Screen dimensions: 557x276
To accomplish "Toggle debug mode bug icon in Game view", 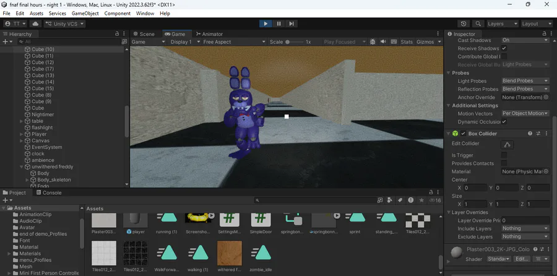I will tap(373, 42).
